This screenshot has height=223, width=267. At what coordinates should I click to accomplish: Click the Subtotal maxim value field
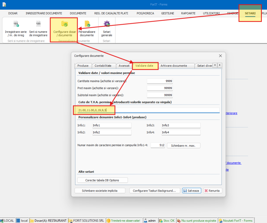[x=160, y=95]
